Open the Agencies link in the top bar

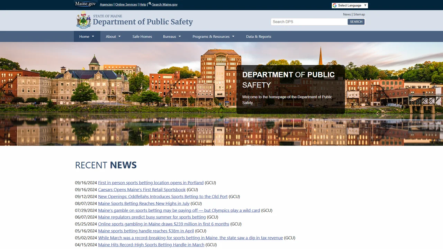[106, 4]
